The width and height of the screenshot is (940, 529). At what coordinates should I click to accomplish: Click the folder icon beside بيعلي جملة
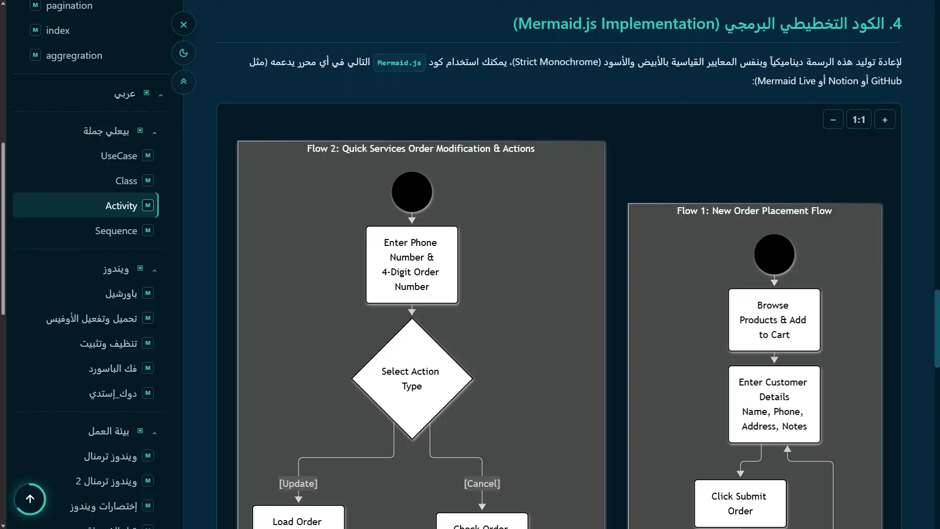point(140,130)
